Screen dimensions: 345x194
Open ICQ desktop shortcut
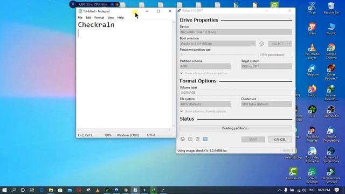pyautogui.click(x=312, y=112)
